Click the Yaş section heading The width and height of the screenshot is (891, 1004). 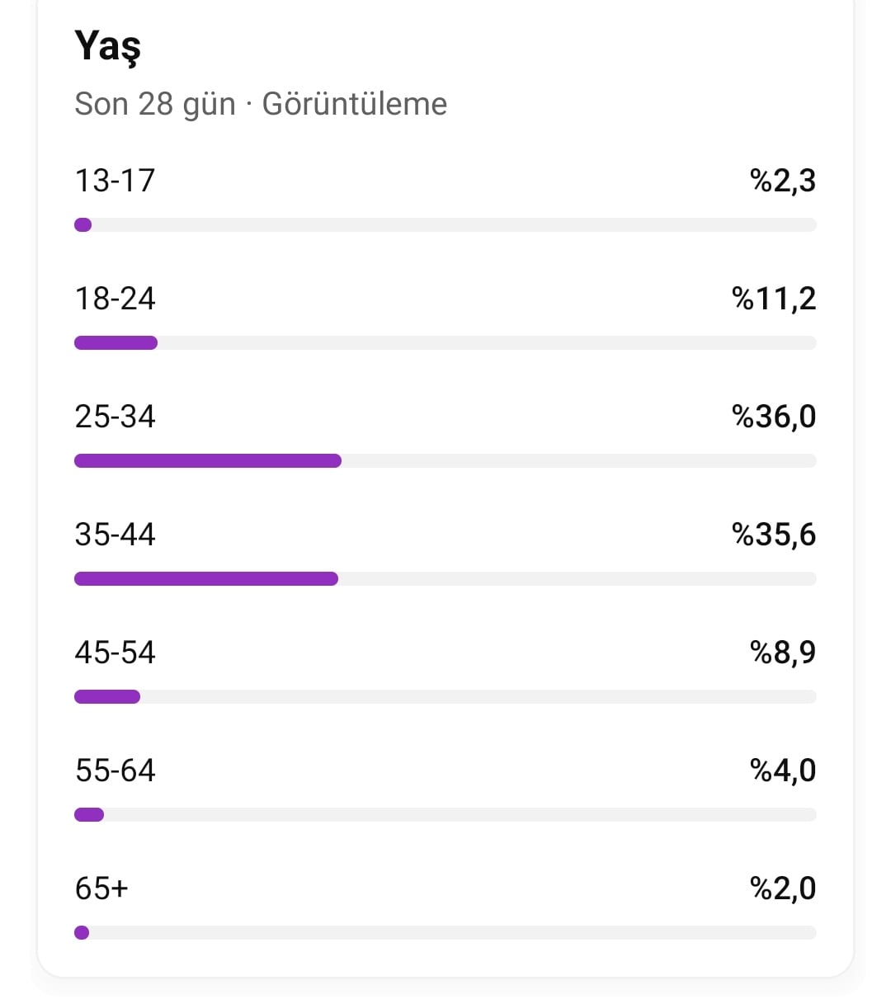[108, 46]
